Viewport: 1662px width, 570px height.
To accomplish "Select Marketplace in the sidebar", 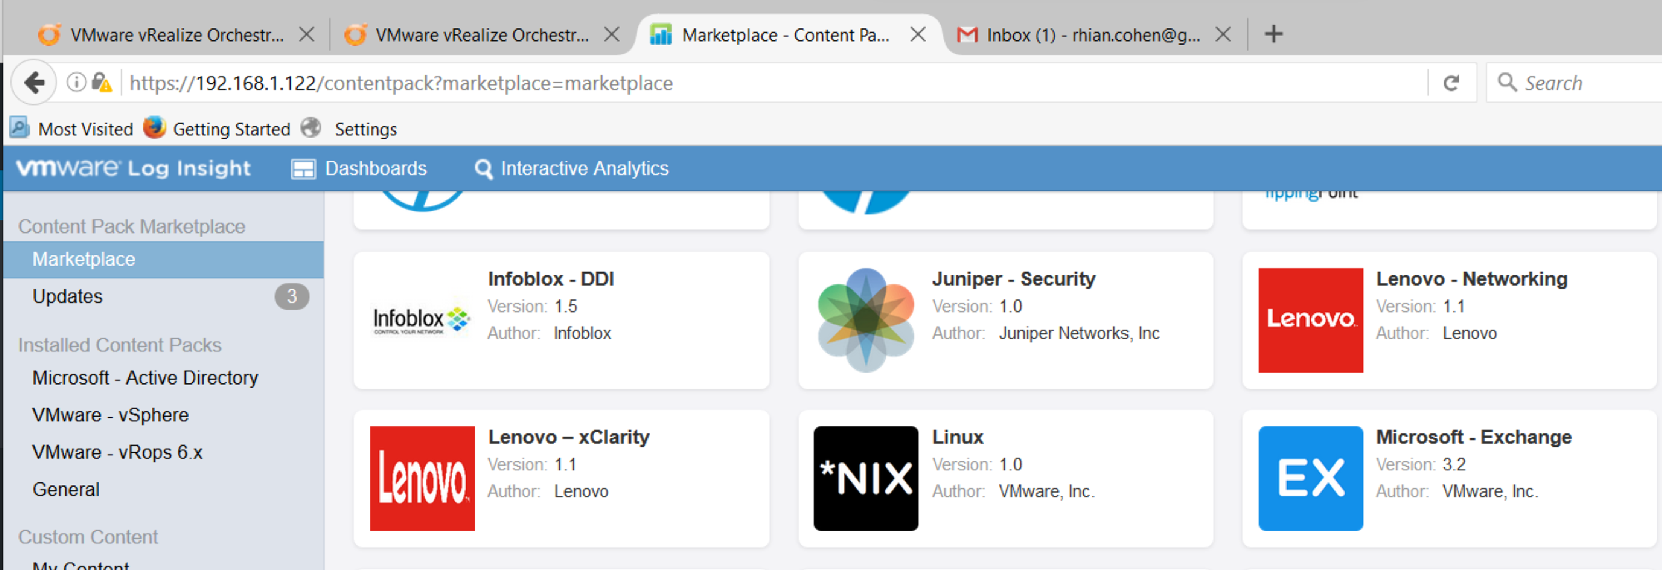I will [x=164, y=259].
